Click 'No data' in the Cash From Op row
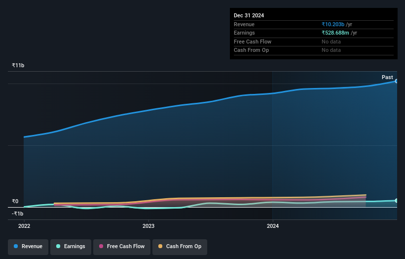405x259 pixels. click(331, 50)
